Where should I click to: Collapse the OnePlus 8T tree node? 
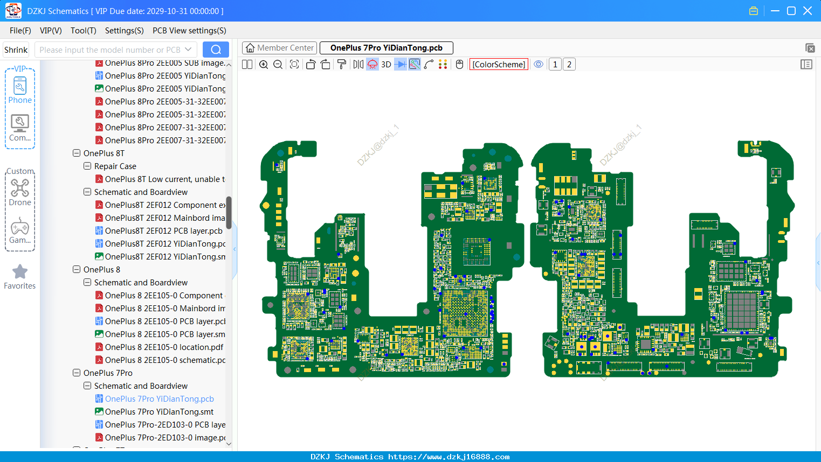[77, 153]
